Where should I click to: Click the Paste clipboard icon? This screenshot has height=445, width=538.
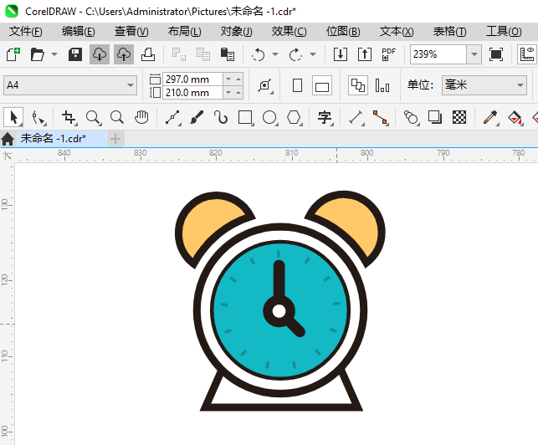click(x=227, y=54)
